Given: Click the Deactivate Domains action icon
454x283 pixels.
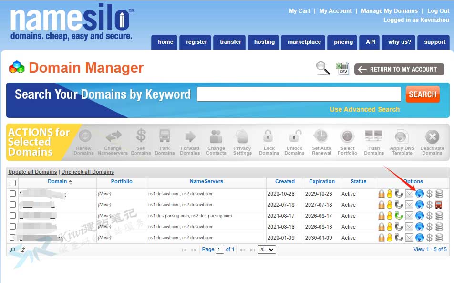Looking at the screenshot, I should tap(432, 136).
